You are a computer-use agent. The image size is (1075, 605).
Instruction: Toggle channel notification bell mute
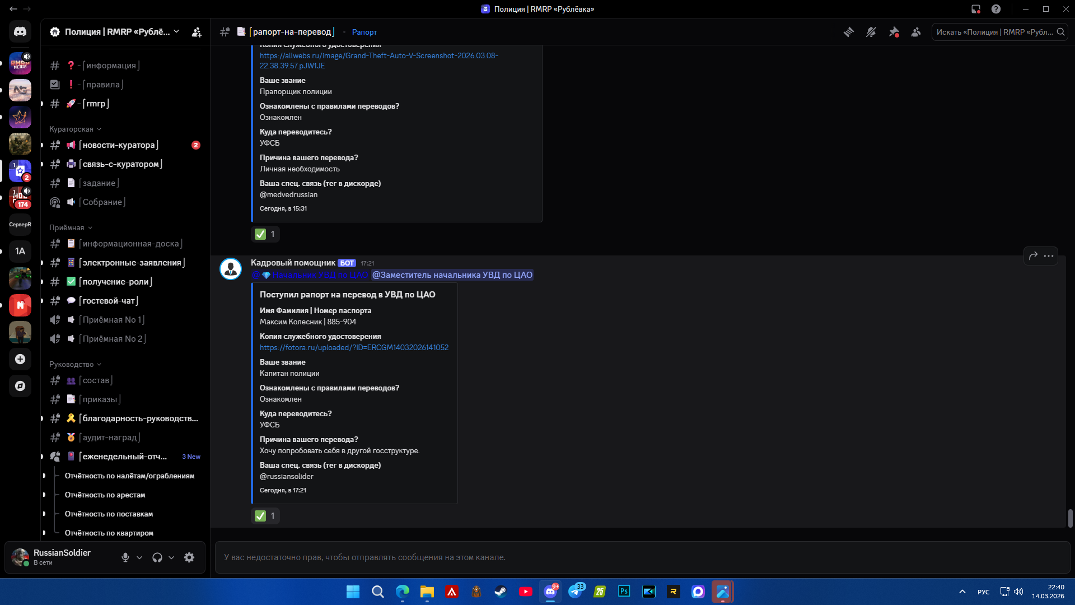pyautogui.click(x=871, y=32)
